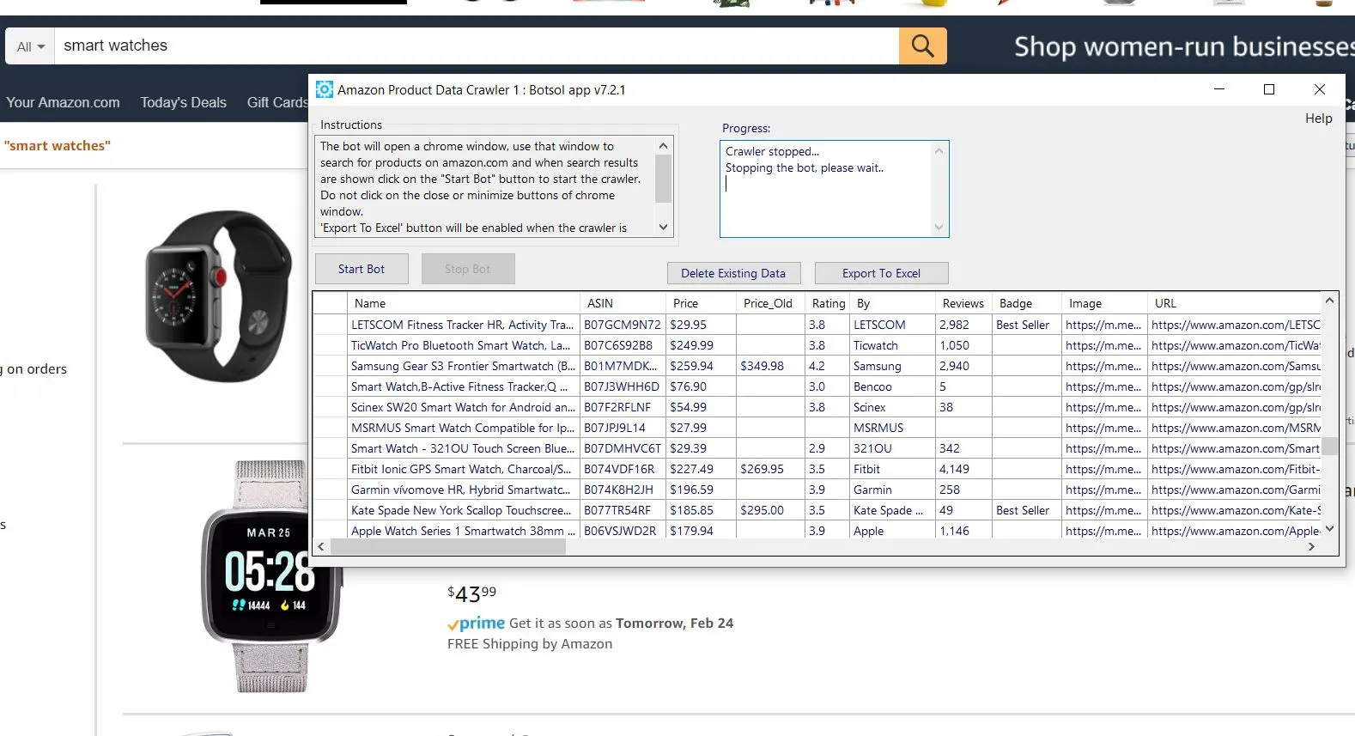Click the Price_Old column header
Viewport: 1355px width, 736px height.
[x=770, y=303]
